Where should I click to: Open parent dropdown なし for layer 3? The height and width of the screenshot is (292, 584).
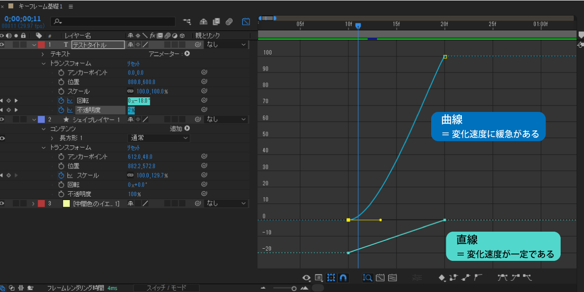[226, 203]
